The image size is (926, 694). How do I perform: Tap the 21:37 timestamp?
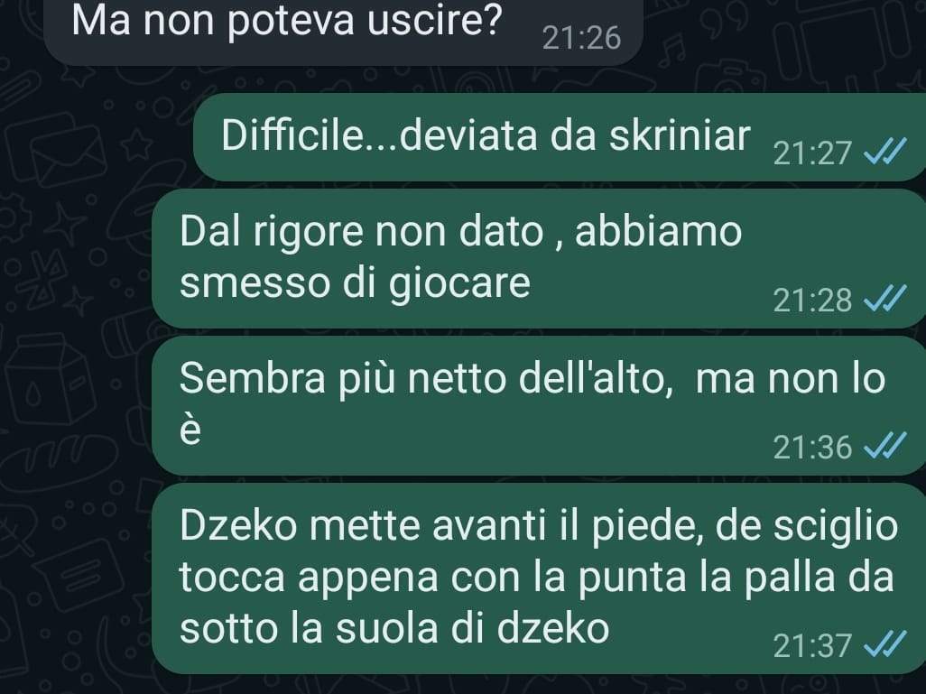tap(812, 645)
